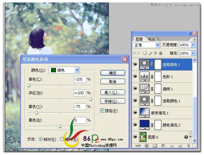Select the 相对(R) method radio button
The width and height of the screenshot is (204, 155).
point(40,139)
